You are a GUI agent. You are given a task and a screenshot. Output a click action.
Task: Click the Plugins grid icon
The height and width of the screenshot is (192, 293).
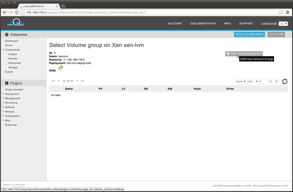pos(7,83)
